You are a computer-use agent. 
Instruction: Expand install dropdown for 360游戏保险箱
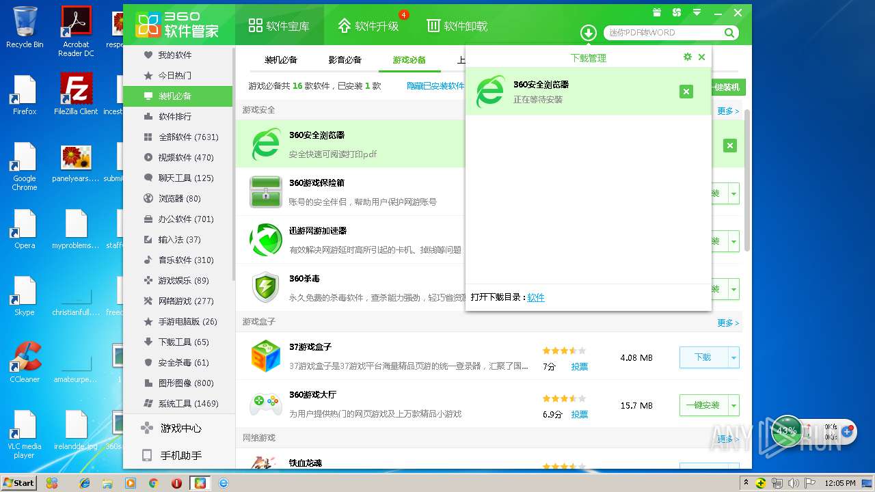tap(734, 193)
